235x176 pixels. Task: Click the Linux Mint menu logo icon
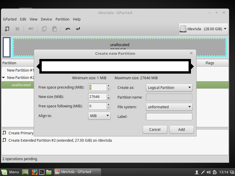pos(4,172)
